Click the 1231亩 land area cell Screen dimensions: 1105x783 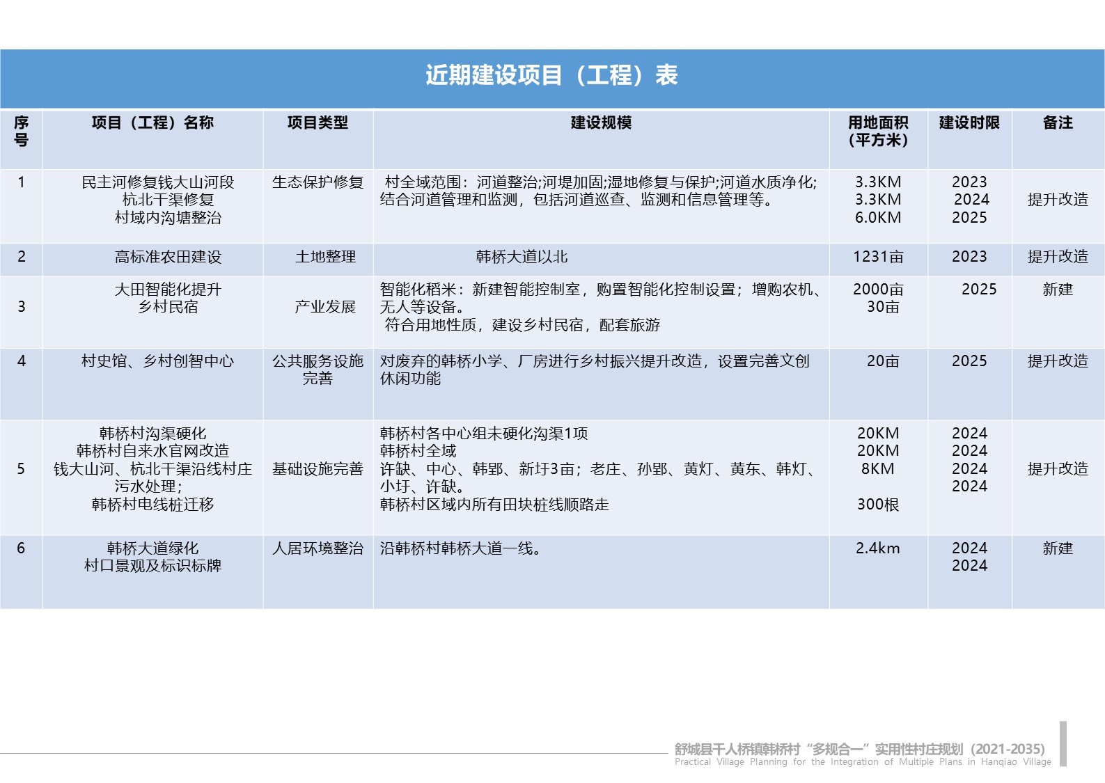[x=878, y=257]
